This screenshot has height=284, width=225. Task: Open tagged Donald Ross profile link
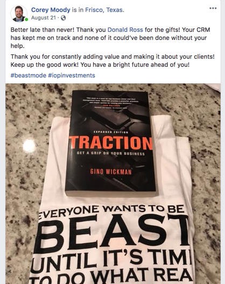point(125,30)
